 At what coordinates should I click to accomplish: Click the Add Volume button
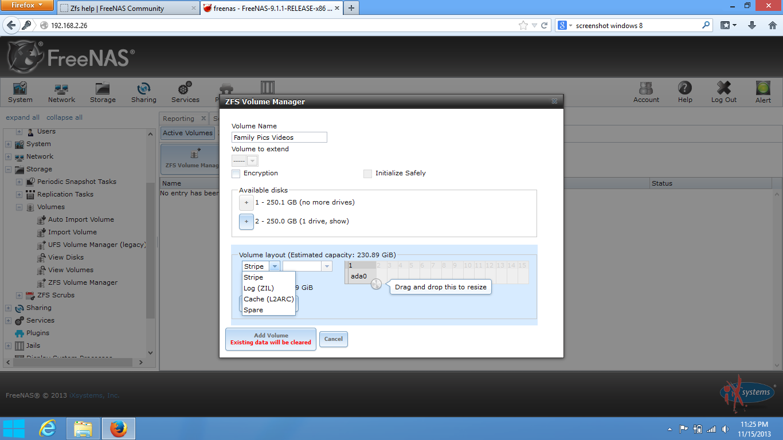coord(271,339)
